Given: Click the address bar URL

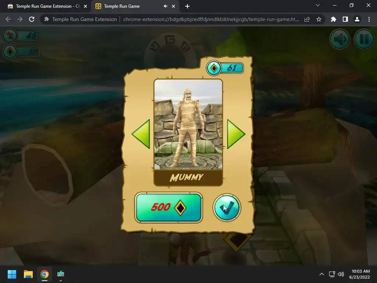Looking at the screenshot, I should click(211, 19).
